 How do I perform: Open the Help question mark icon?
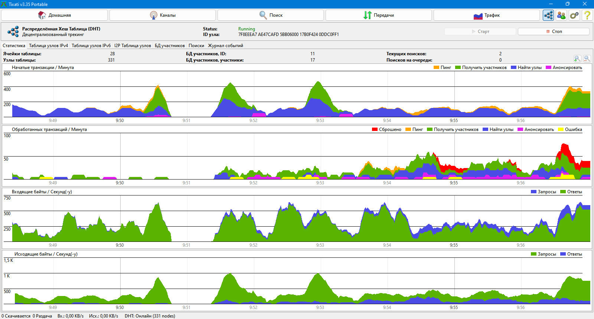(587, 15)
